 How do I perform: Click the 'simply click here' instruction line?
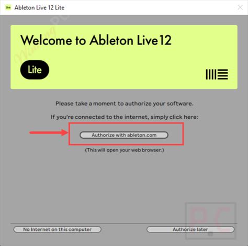[125, 117]
